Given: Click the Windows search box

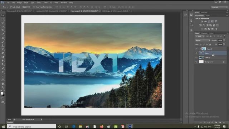Looking at the screenshot, I should [31, 126].
